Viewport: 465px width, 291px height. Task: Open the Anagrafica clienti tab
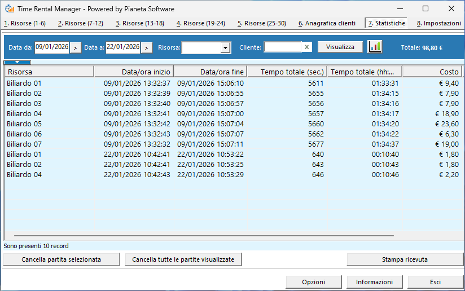coord(327,23)
